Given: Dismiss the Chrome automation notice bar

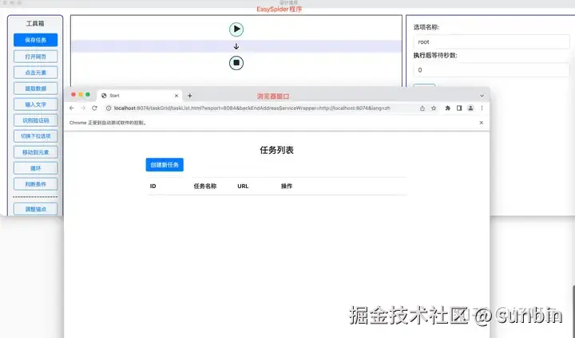Looking at the screenshot, I should tap(481, 123).
